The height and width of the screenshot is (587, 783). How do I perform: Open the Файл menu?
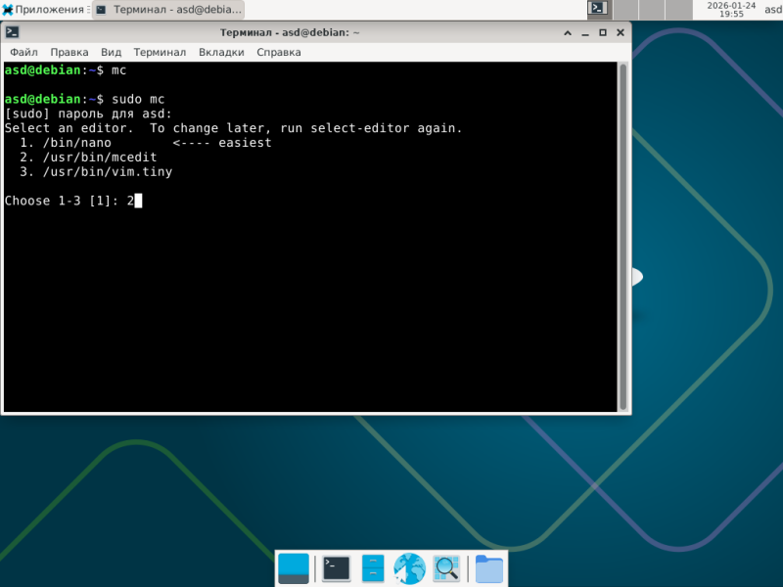[23, 53]
